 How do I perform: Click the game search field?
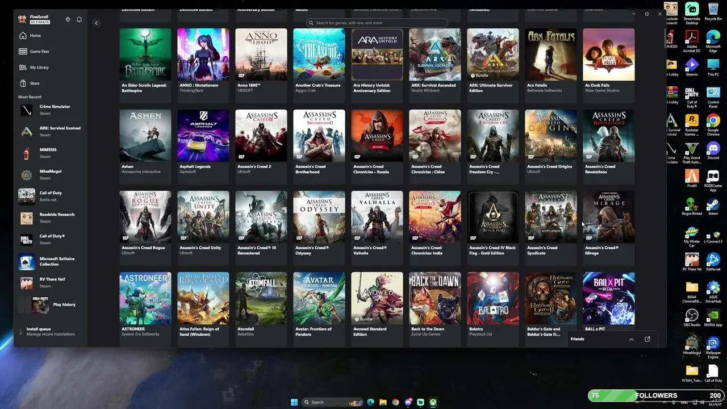point(377,23)
